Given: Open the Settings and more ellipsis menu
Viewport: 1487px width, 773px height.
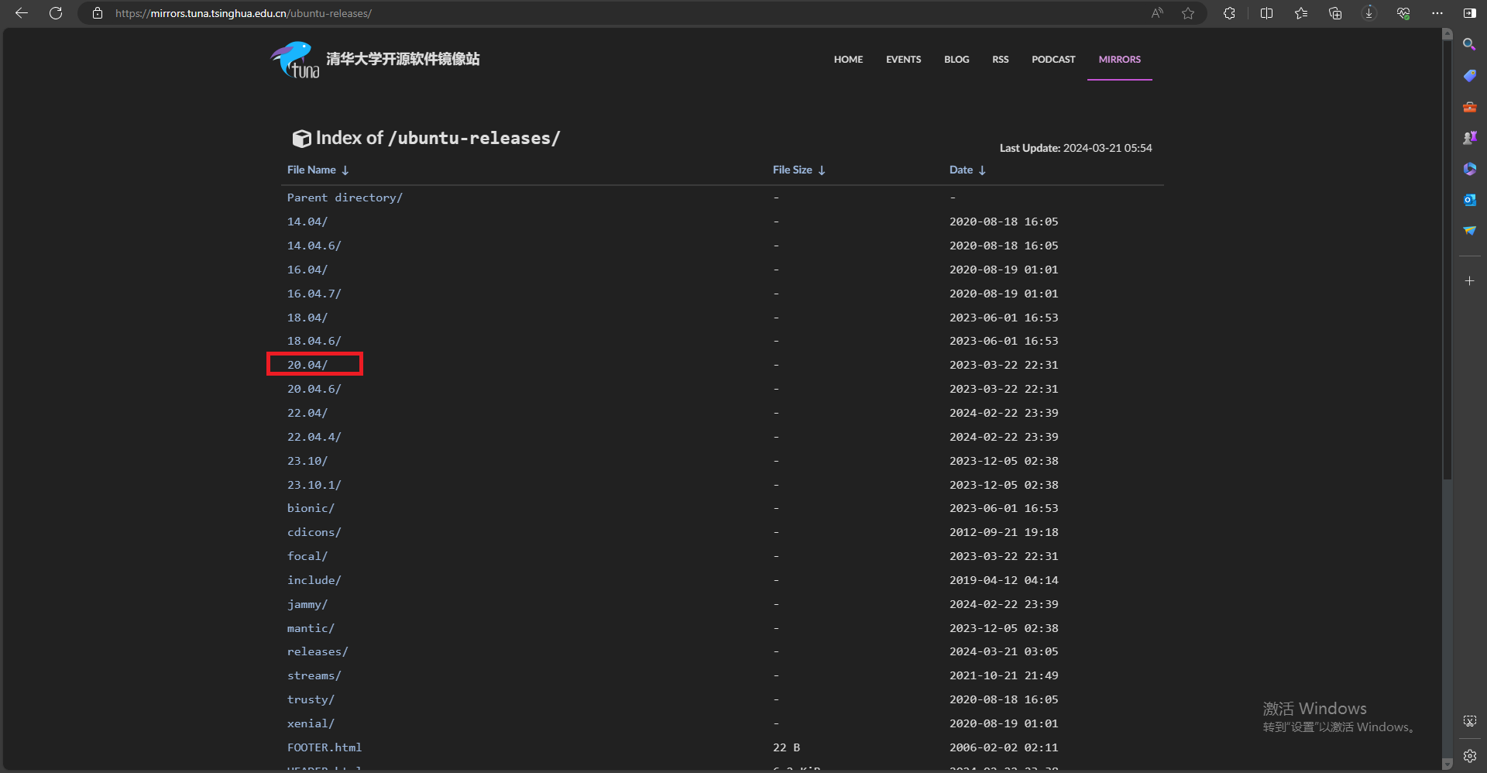Looking at the screenshot, I should point(1437,13).
